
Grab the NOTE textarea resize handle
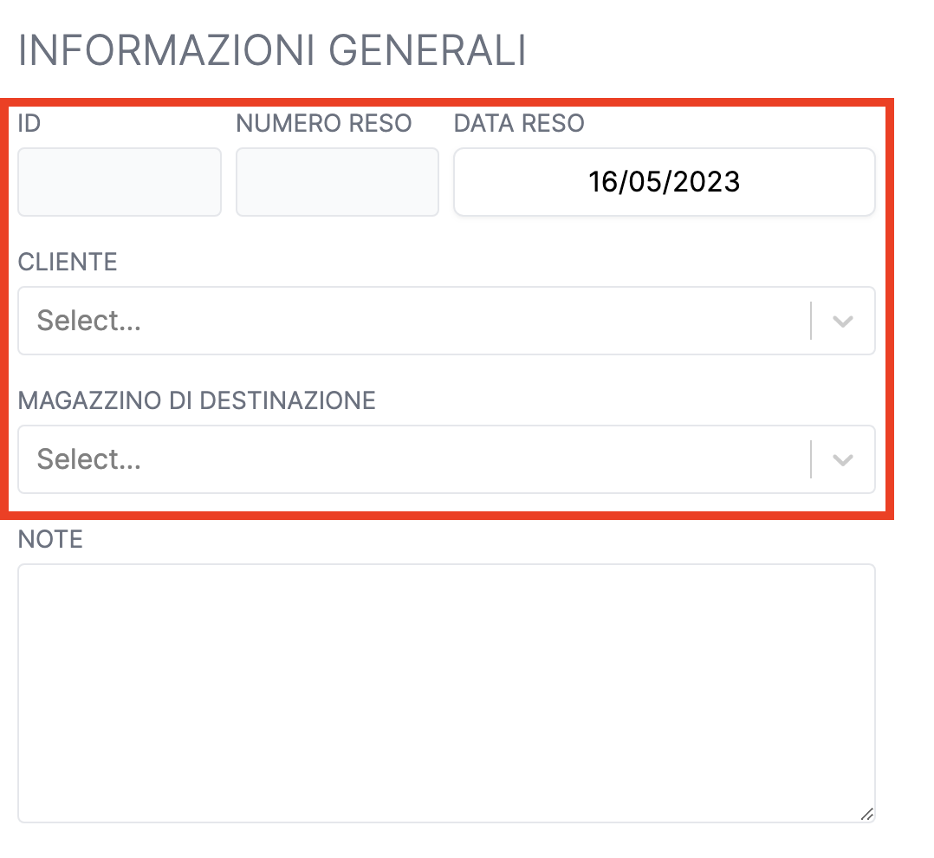[867, 814]
